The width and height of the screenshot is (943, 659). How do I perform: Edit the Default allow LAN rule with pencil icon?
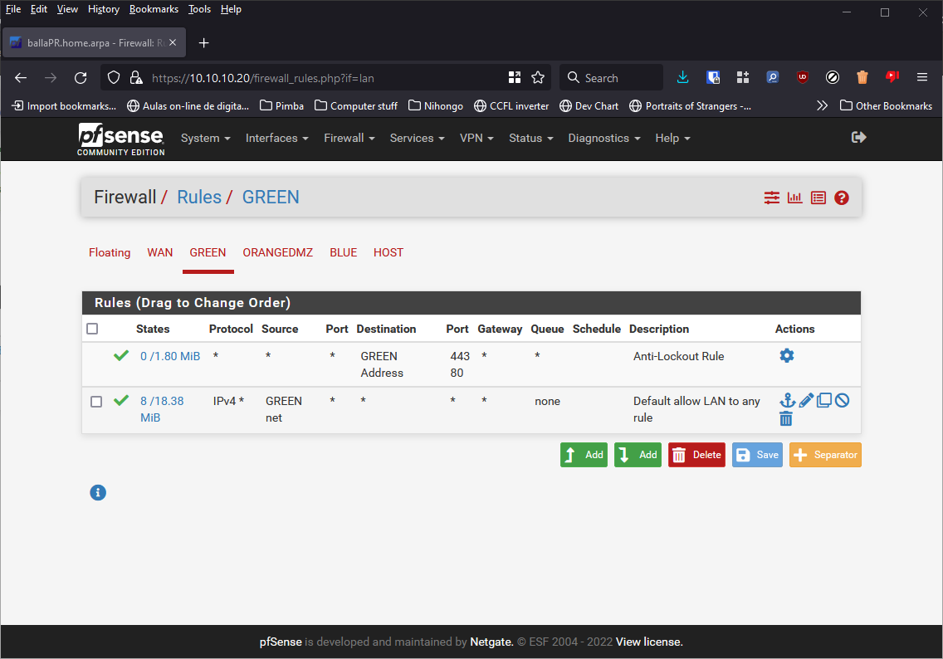tap(805, 400)
